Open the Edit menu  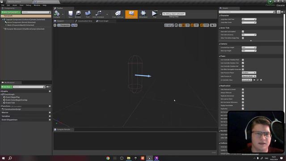(x=8, y=5)
